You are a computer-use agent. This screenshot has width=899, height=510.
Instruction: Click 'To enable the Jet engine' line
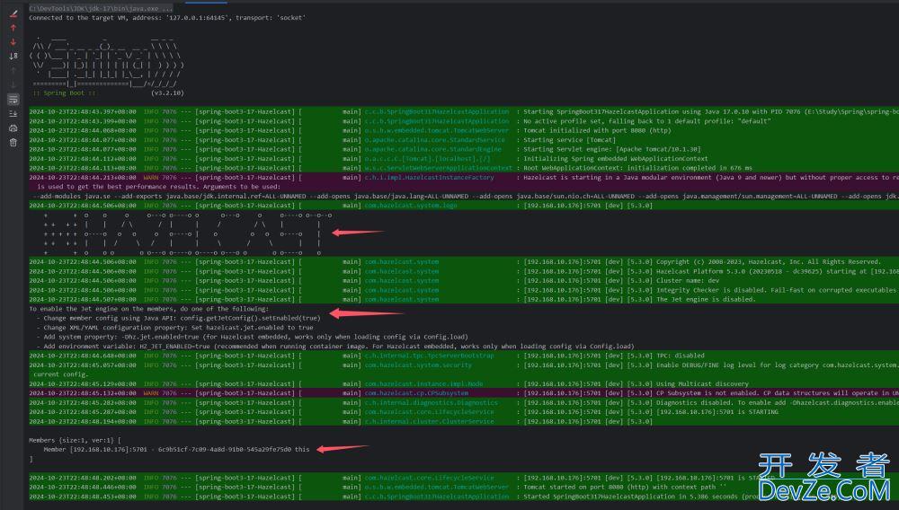pyautogui.click(x=148, y=309)
